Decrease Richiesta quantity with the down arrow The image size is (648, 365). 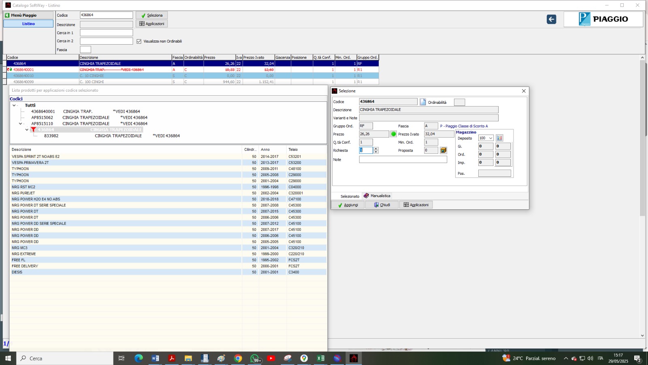(x=376, y=152)
